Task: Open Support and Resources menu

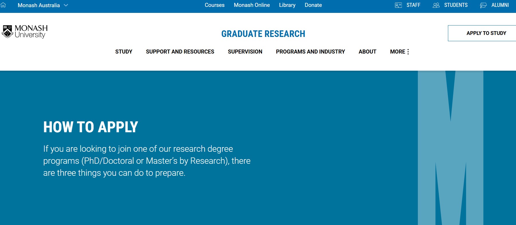Action: 180,52
